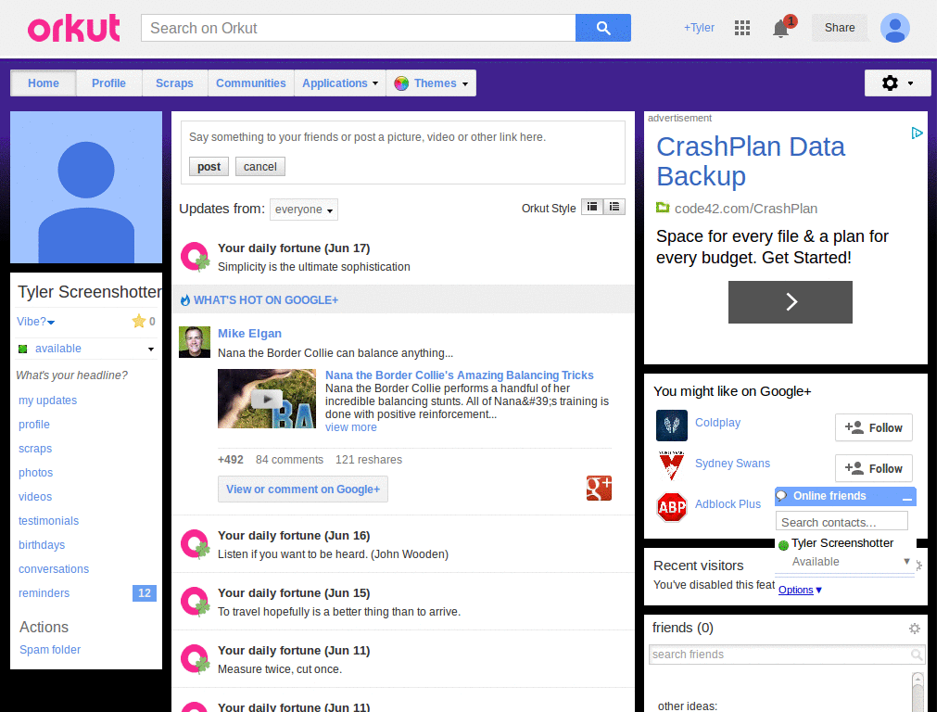Click the What's Hot flame icon

[185, 299]
